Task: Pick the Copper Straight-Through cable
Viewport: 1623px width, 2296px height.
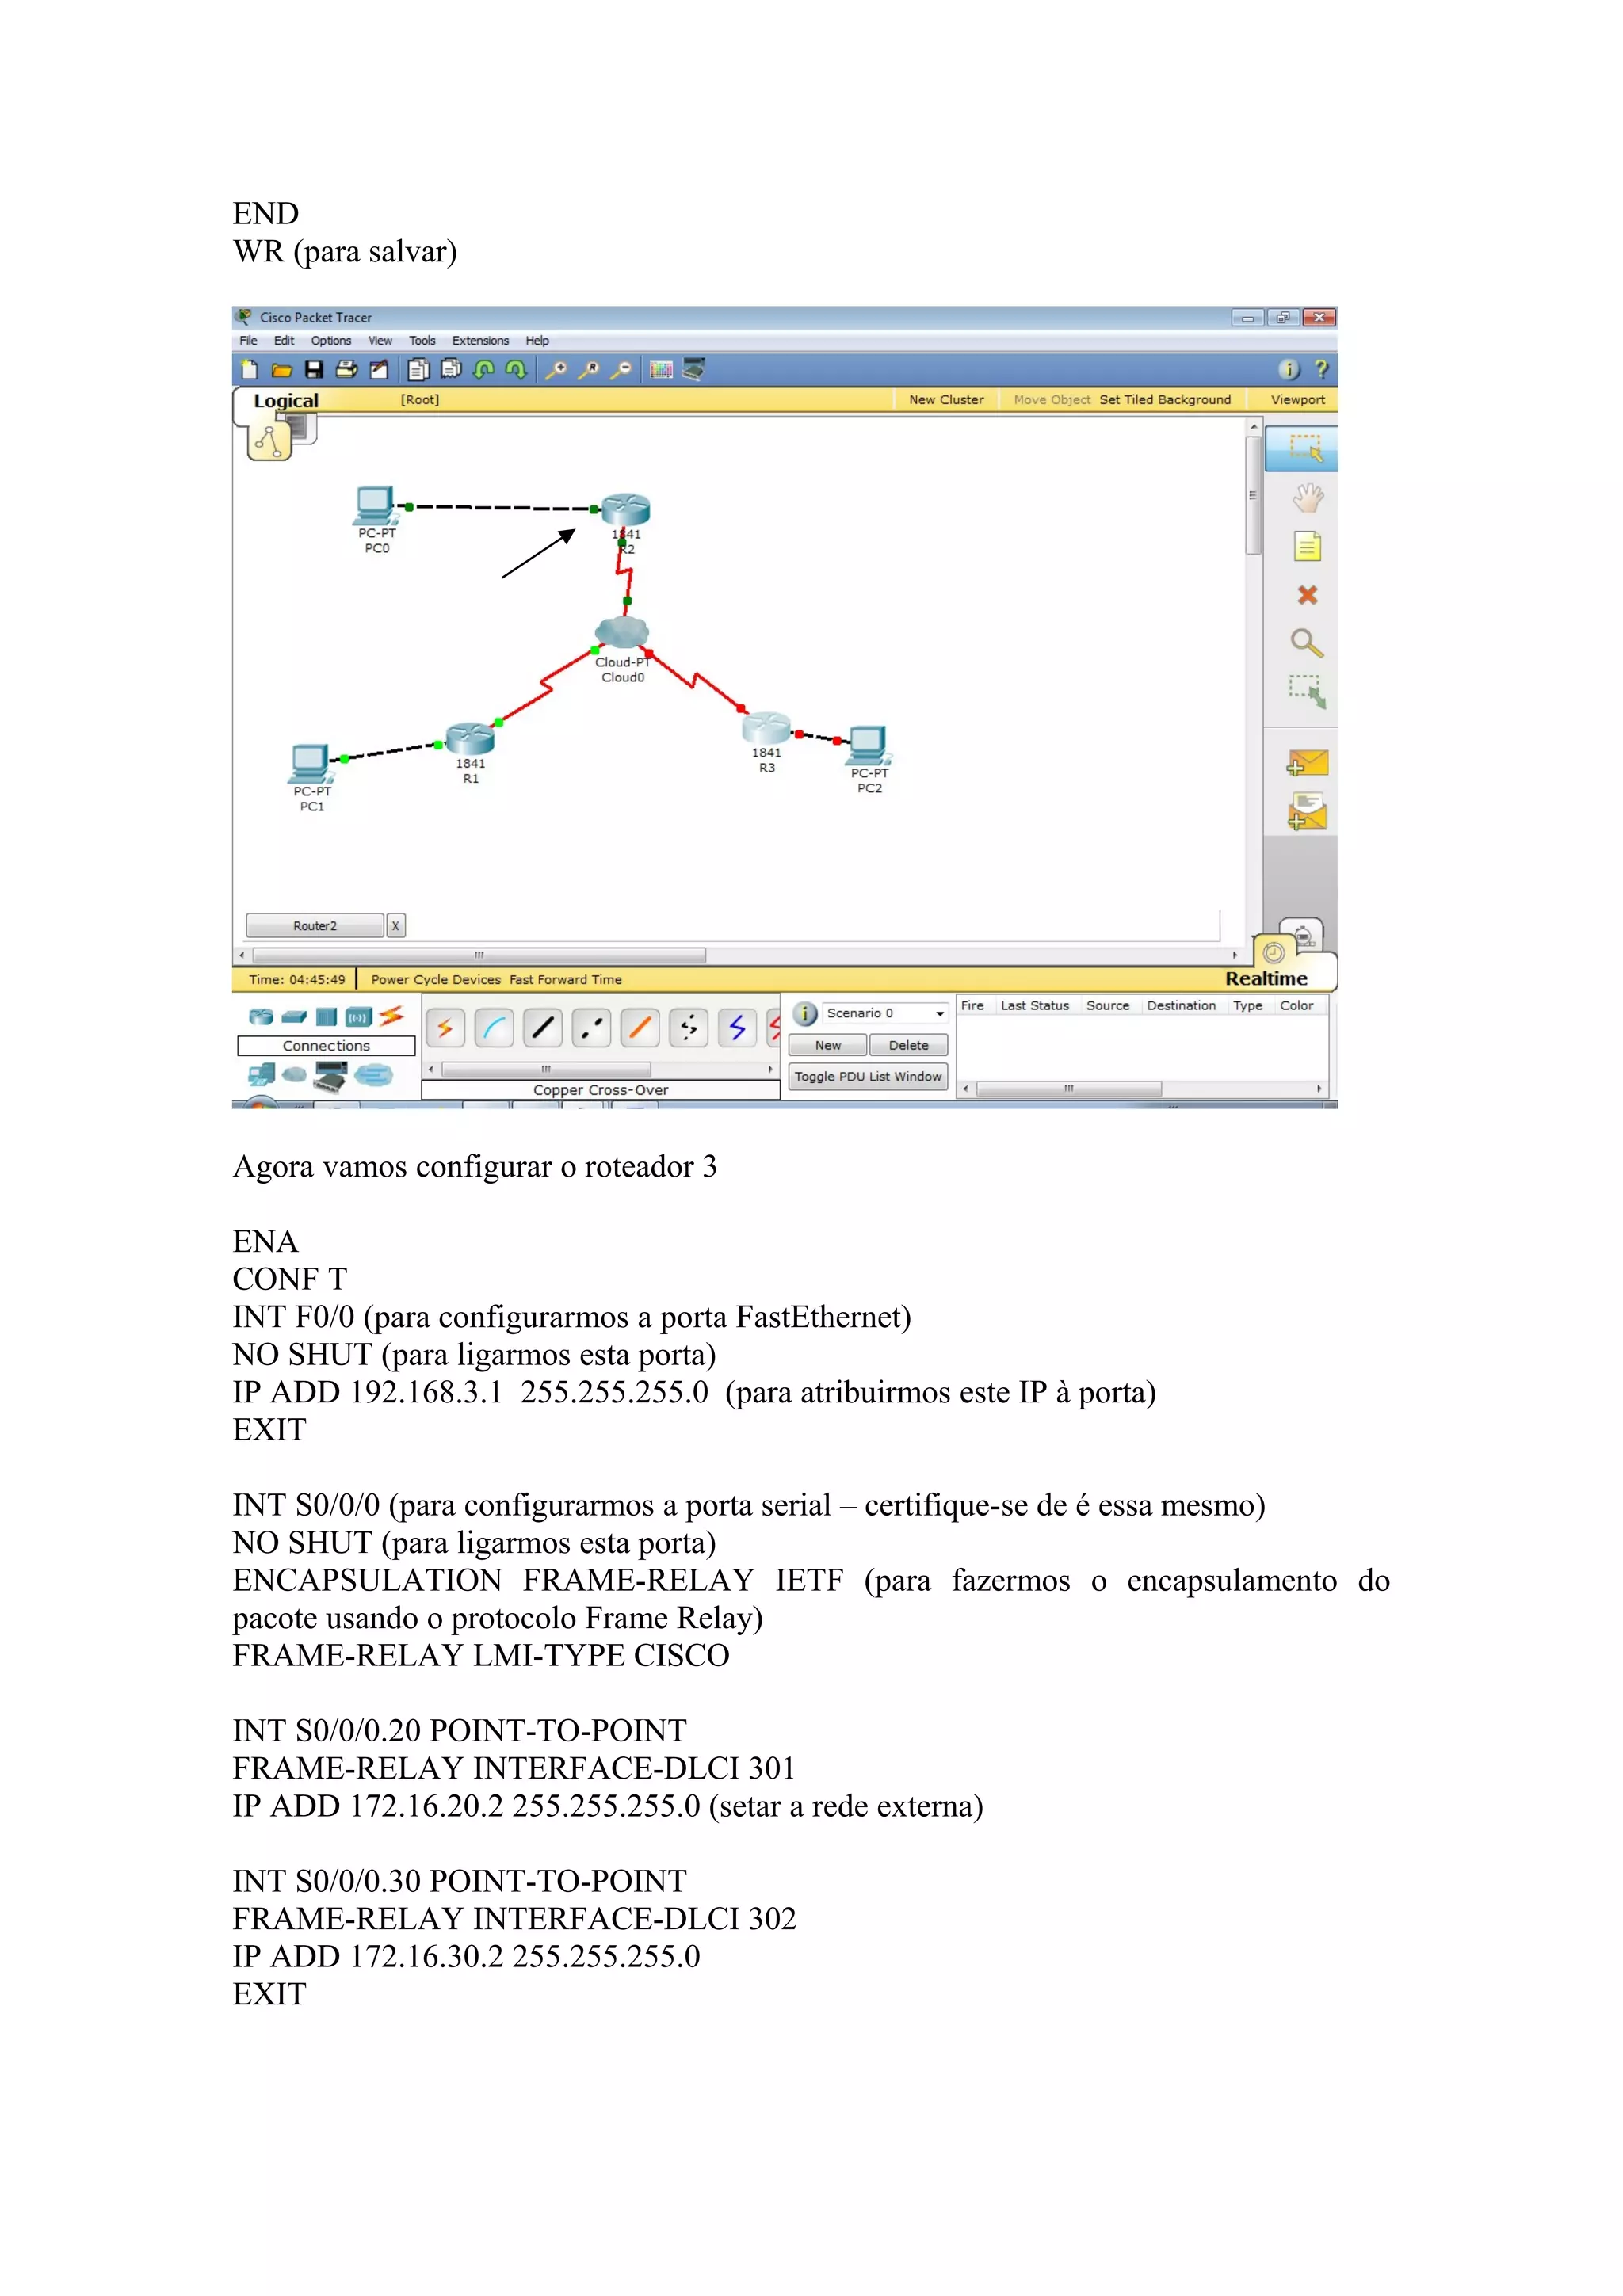Action: (x=542, y=1027)
